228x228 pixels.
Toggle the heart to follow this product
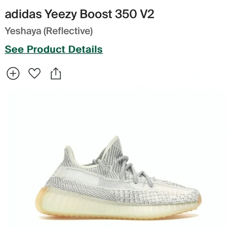pyautogui.click(x=35, y=73)
